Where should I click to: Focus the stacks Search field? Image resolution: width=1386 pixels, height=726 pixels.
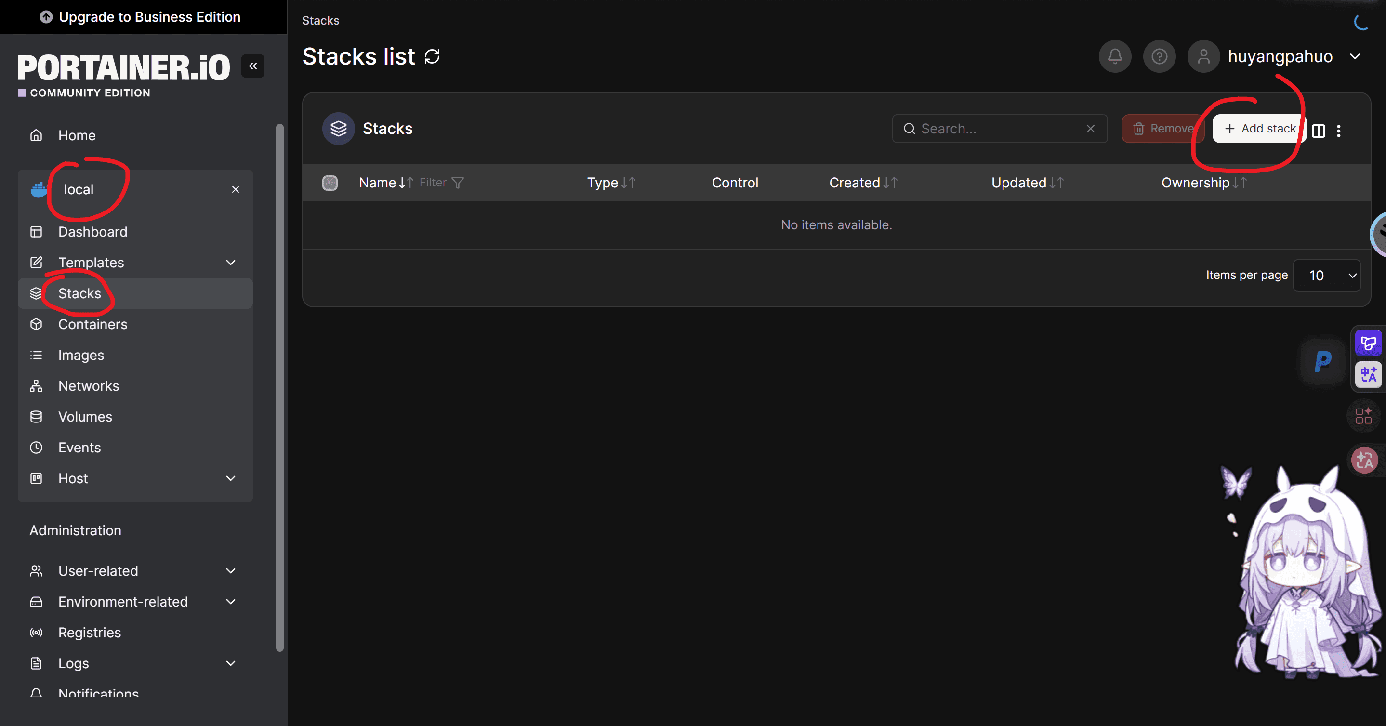999,129
